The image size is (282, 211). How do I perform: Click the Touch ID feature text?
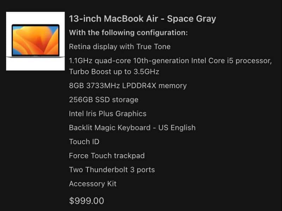[x=84, y=142]
